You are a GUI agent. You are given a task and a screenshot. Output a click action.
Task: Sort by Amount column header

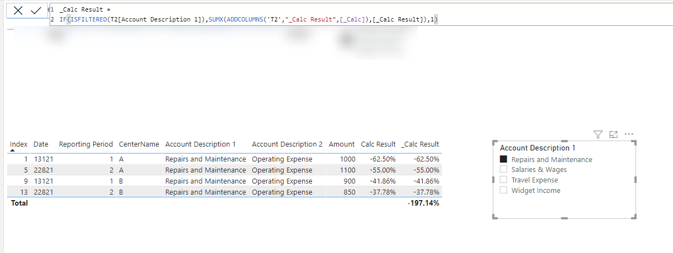click(x=342, y=144)
